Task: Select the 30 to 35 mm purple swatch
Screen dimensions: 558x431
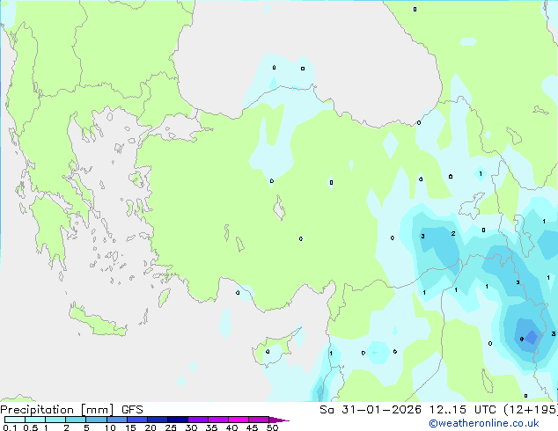Action: pos(198,420)
